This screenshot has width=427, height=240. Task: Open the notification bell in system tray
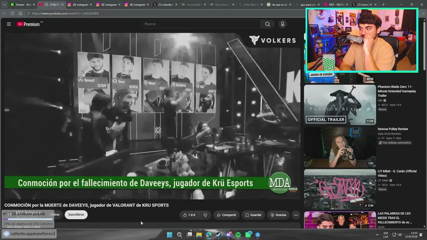tap(421, 235)
